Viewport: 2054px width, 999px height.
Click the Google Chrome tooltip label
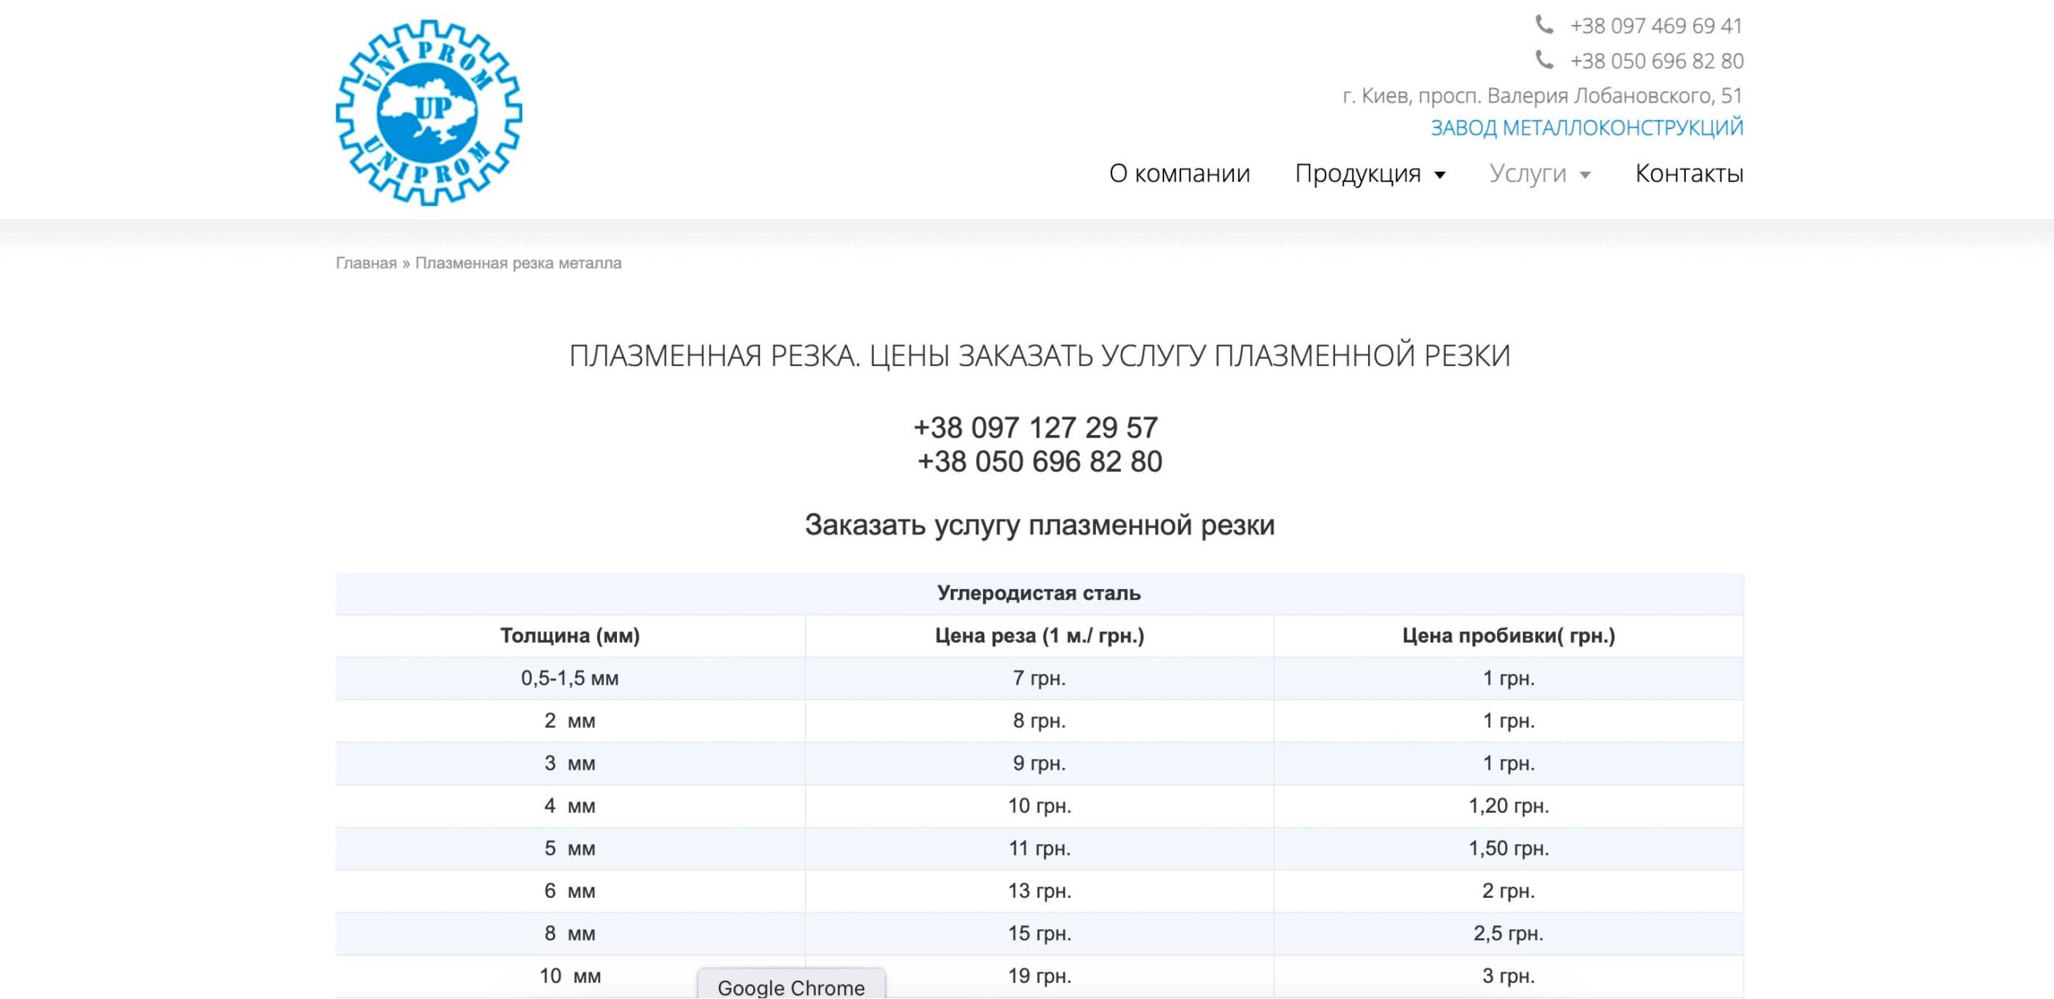pos(790,987)
